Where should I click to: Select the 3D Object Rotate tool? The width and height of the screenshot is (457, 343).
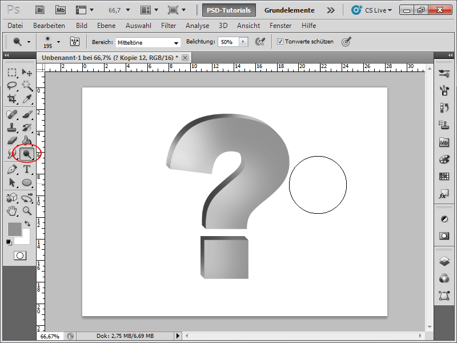coord(11,198)
